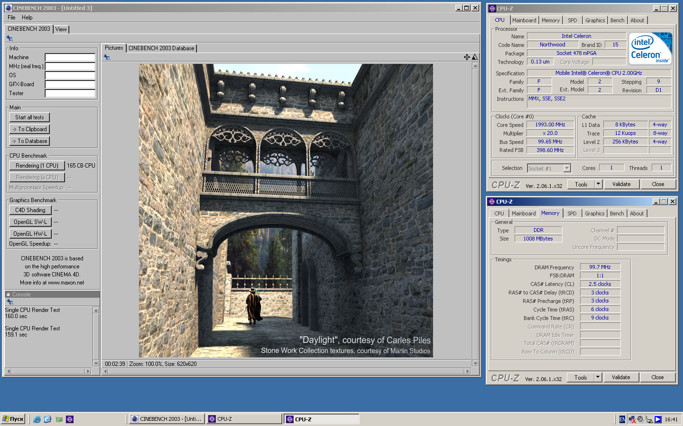Click into the Tester input field
Image resolution: width=683 pixels, height=426 pixels.
coord(70,93)
